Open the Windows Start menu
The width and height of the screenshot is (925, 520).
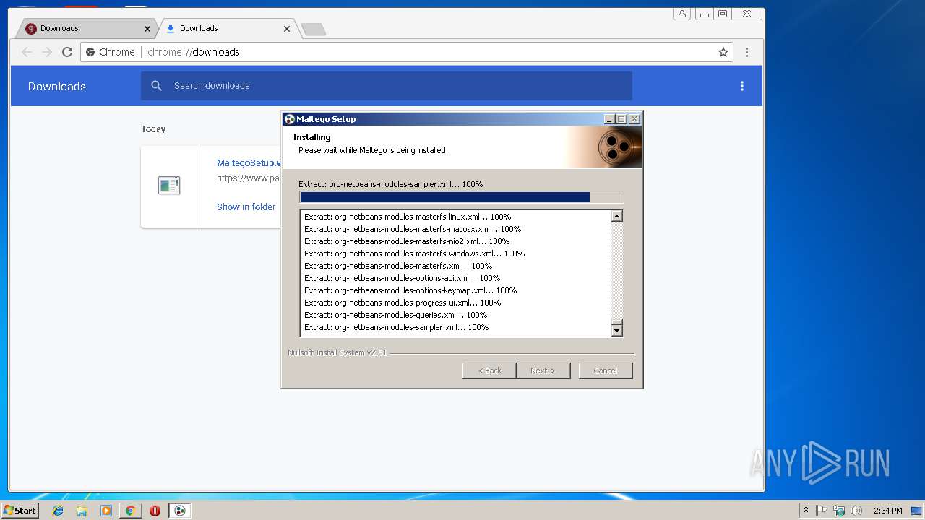20,510
